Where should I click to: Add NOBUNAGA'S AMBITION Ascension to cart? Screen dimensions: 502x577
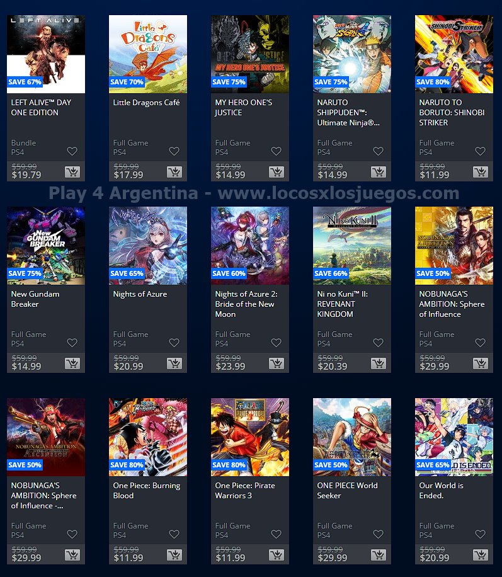pos(72,555)
